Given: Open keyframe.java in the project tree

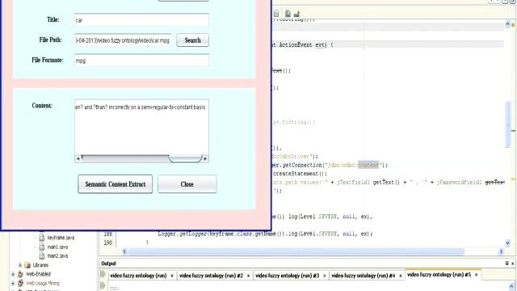Looking at the screenshot, I should click(61, 238).
